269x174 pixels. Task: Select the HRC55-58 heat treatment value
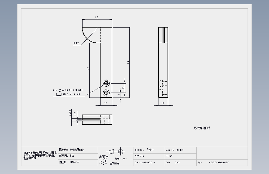[75, 162]
